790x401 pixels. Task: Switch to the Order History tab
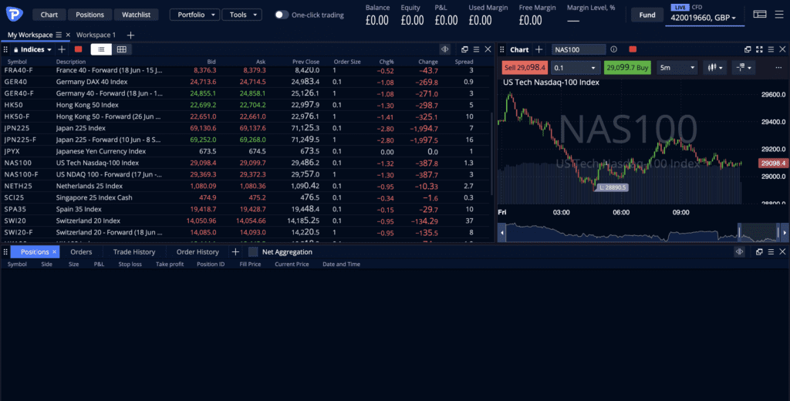coord(197,252)
